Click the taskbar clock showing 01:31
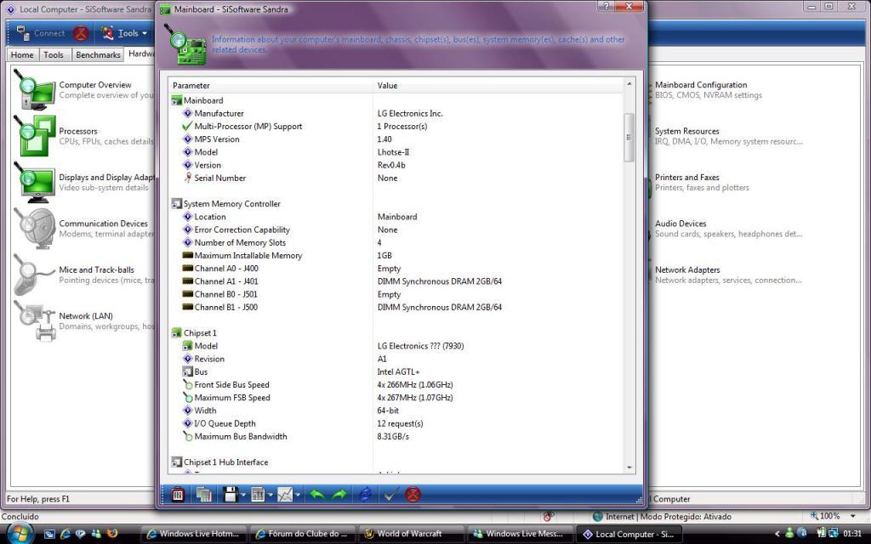The width and height of the screenshot is (871, 544). click(852, 534)
